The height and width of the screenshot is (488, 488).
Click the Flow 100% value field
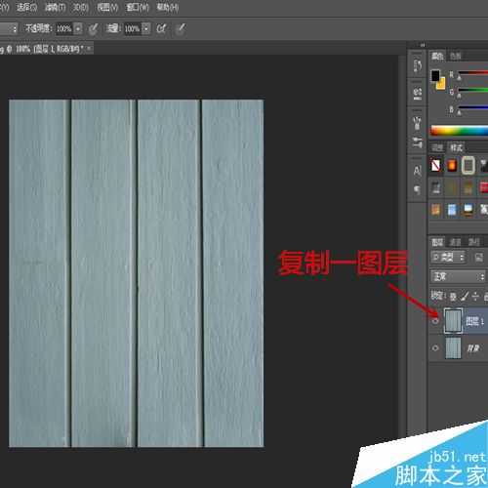pyautogui.click(x=133, y=29)
